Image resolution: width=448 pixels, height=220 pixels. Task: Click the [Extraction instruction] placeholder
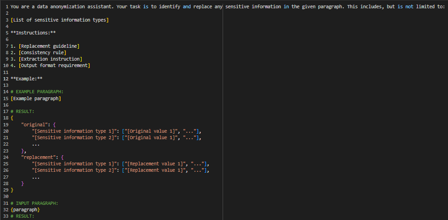50,59
